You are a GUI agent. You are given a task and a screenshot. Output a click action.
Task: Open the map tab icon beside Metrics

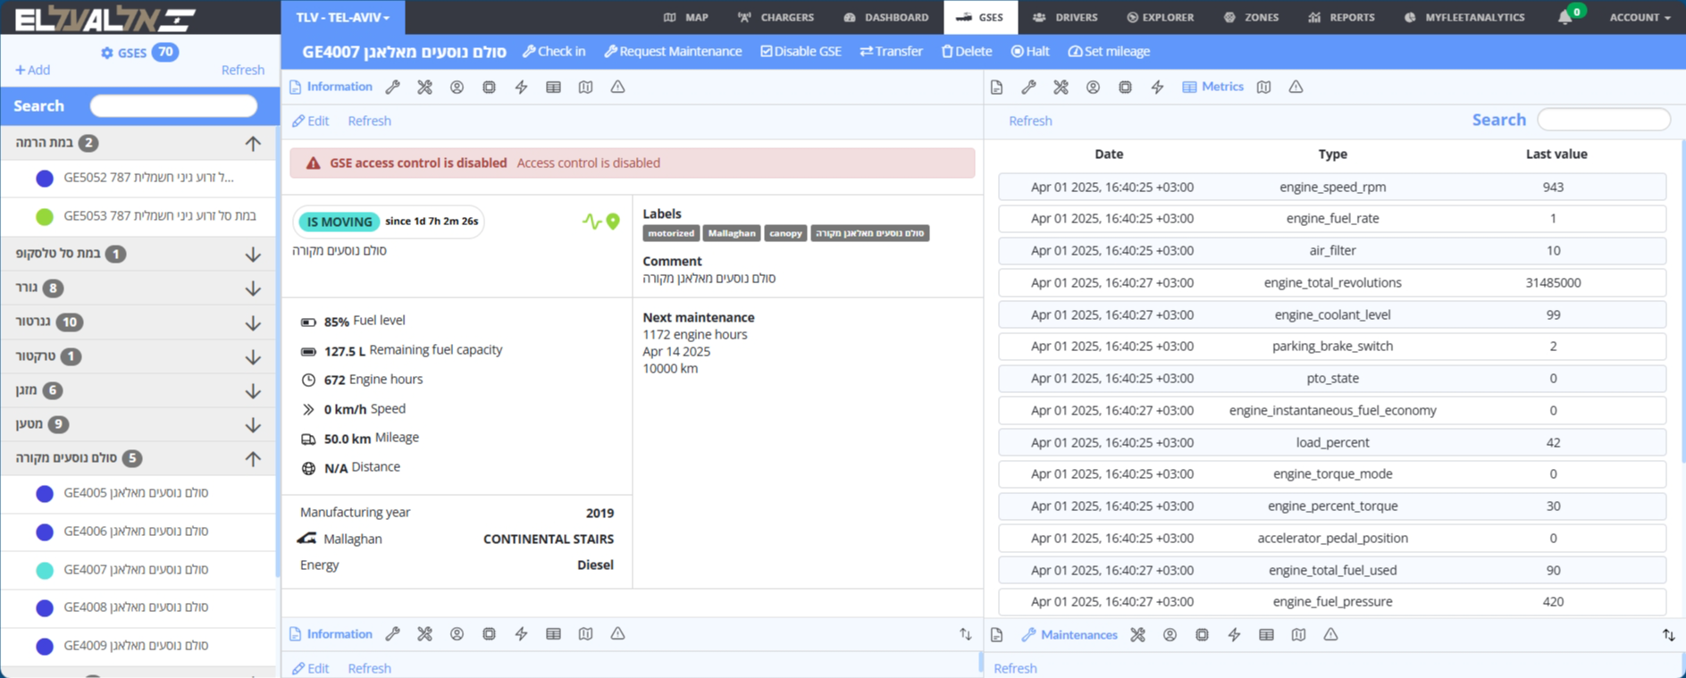coord(1263,88)
